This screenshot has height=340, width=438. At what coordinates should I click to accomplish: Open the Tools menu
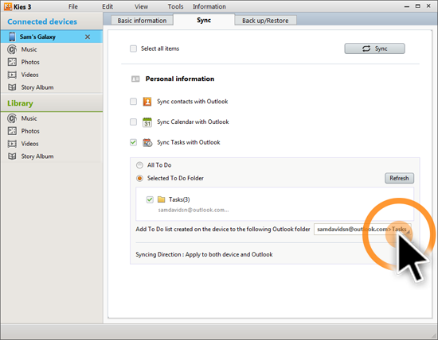(x=175, y=6)
